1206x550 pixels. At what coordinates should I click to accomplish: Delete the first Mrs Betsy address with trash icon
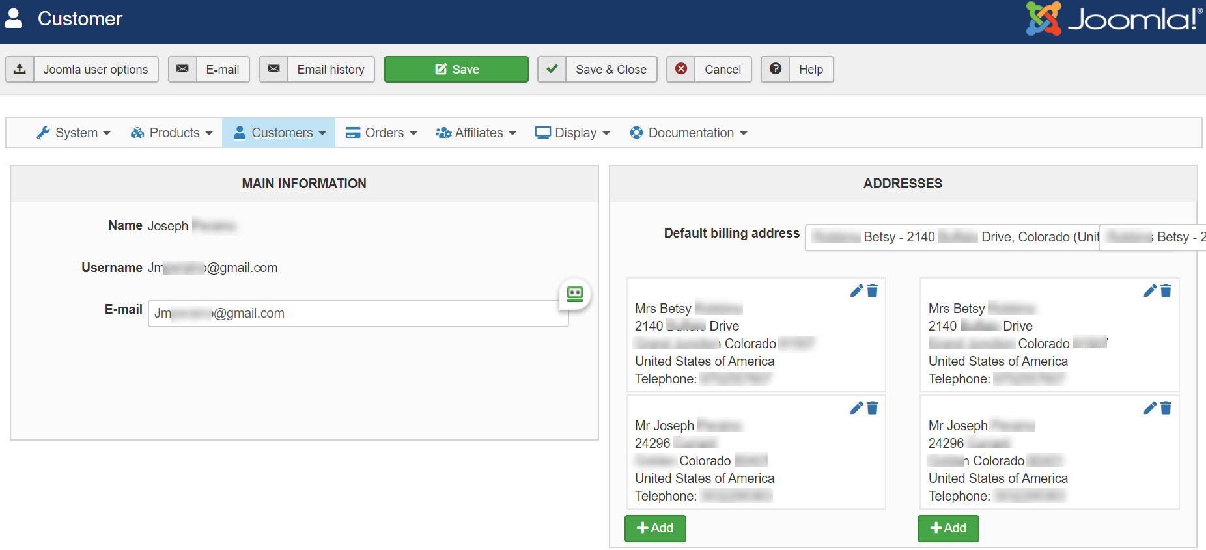(873, 291)
